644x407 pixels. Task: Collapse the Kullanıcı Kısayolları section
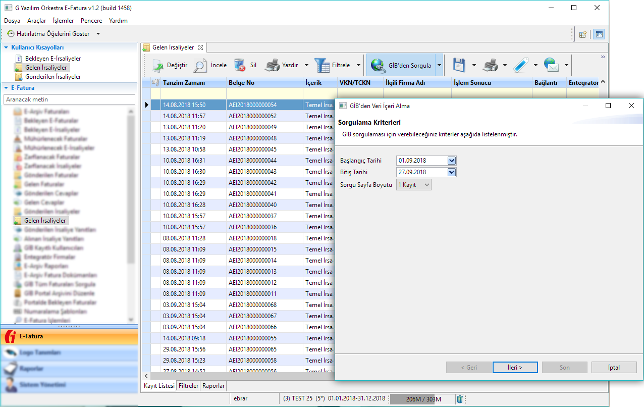tap(6, 47)
